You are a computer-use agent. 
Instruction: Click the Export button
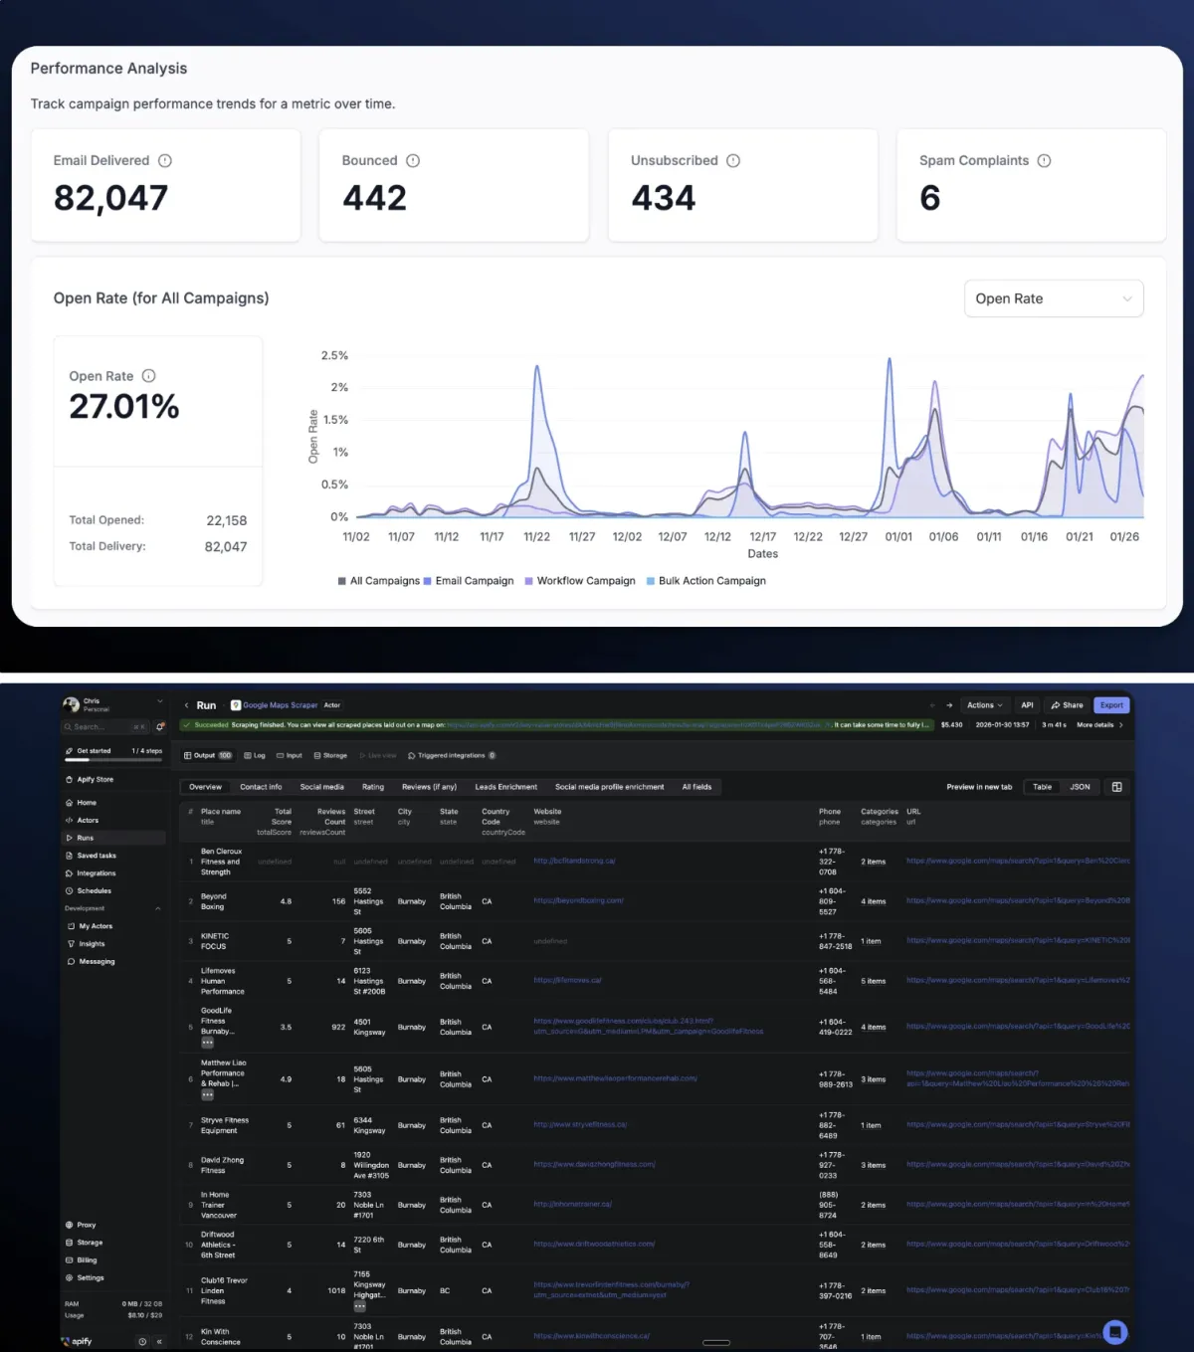pyautogui.click(x=1111, y=705)
